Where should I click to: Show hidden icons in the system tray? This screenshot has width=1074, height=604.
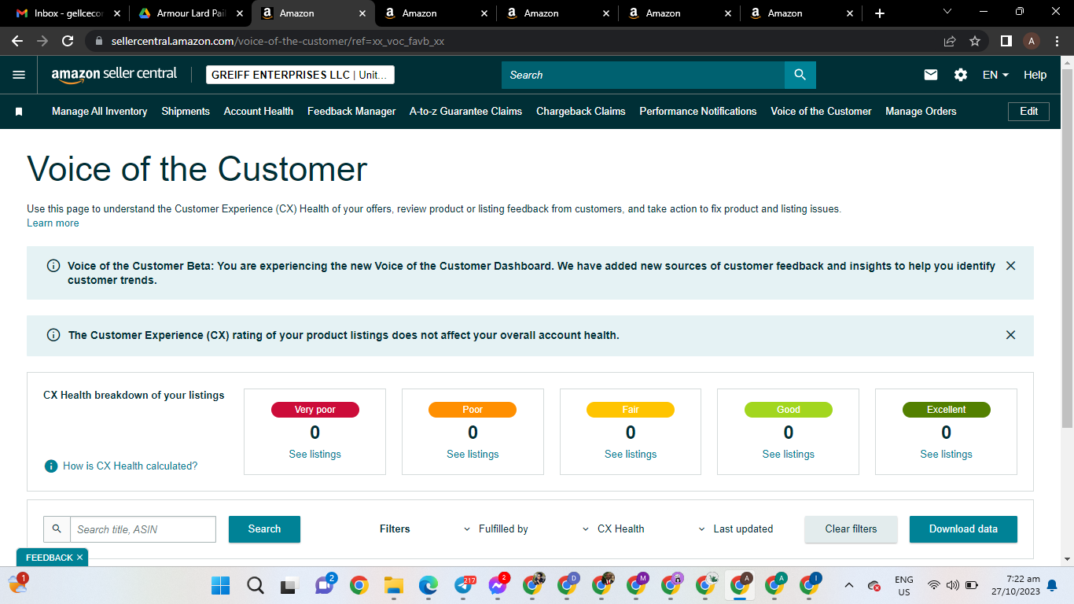849,585
